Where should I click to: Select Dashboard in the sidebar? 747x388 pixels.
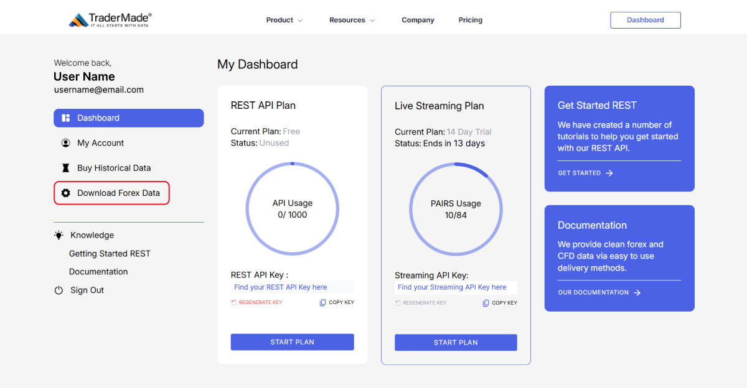(129, 118)
